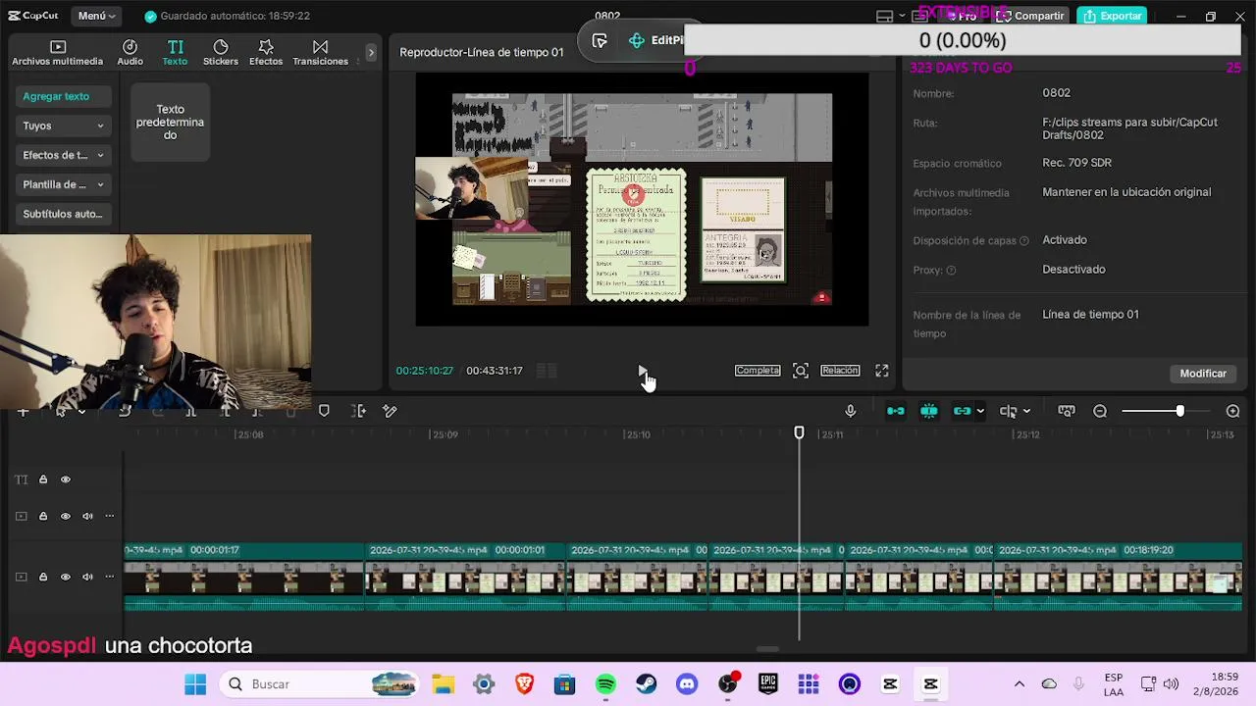The width and height of the screenshot is (1256, 706).
Task: Click the Modificar button
Action: tap(1203, 374)
